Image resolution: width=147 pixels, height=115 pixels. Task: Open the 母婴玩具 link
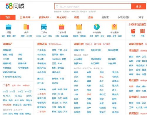click(x=41, y=103)
